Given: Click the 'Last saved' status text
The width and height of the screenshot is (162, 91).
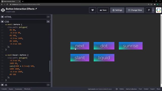Looking at the screenshot, I should coord(100,89).
